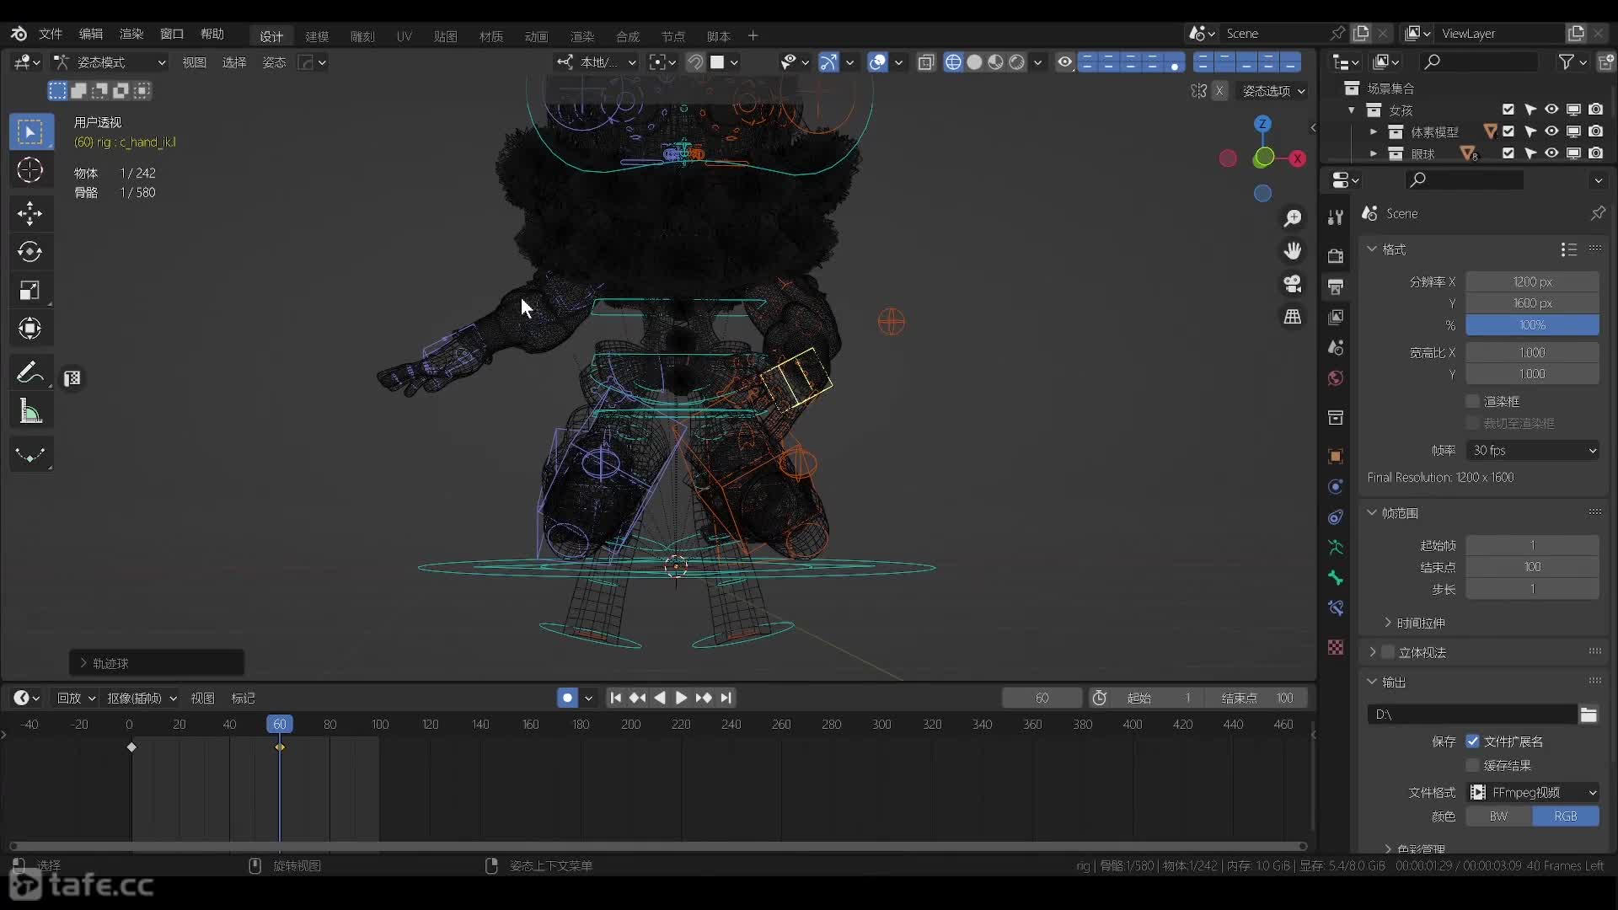Click the 结束点 100 field in properties
This screenshot has width=1618, height=910.
pyautogui.click(x=1533, y=567)
